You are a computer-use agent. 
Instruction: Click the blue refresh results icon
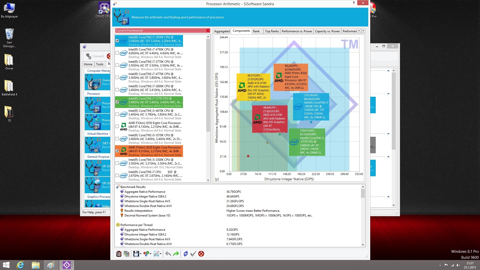click(185, 254)
